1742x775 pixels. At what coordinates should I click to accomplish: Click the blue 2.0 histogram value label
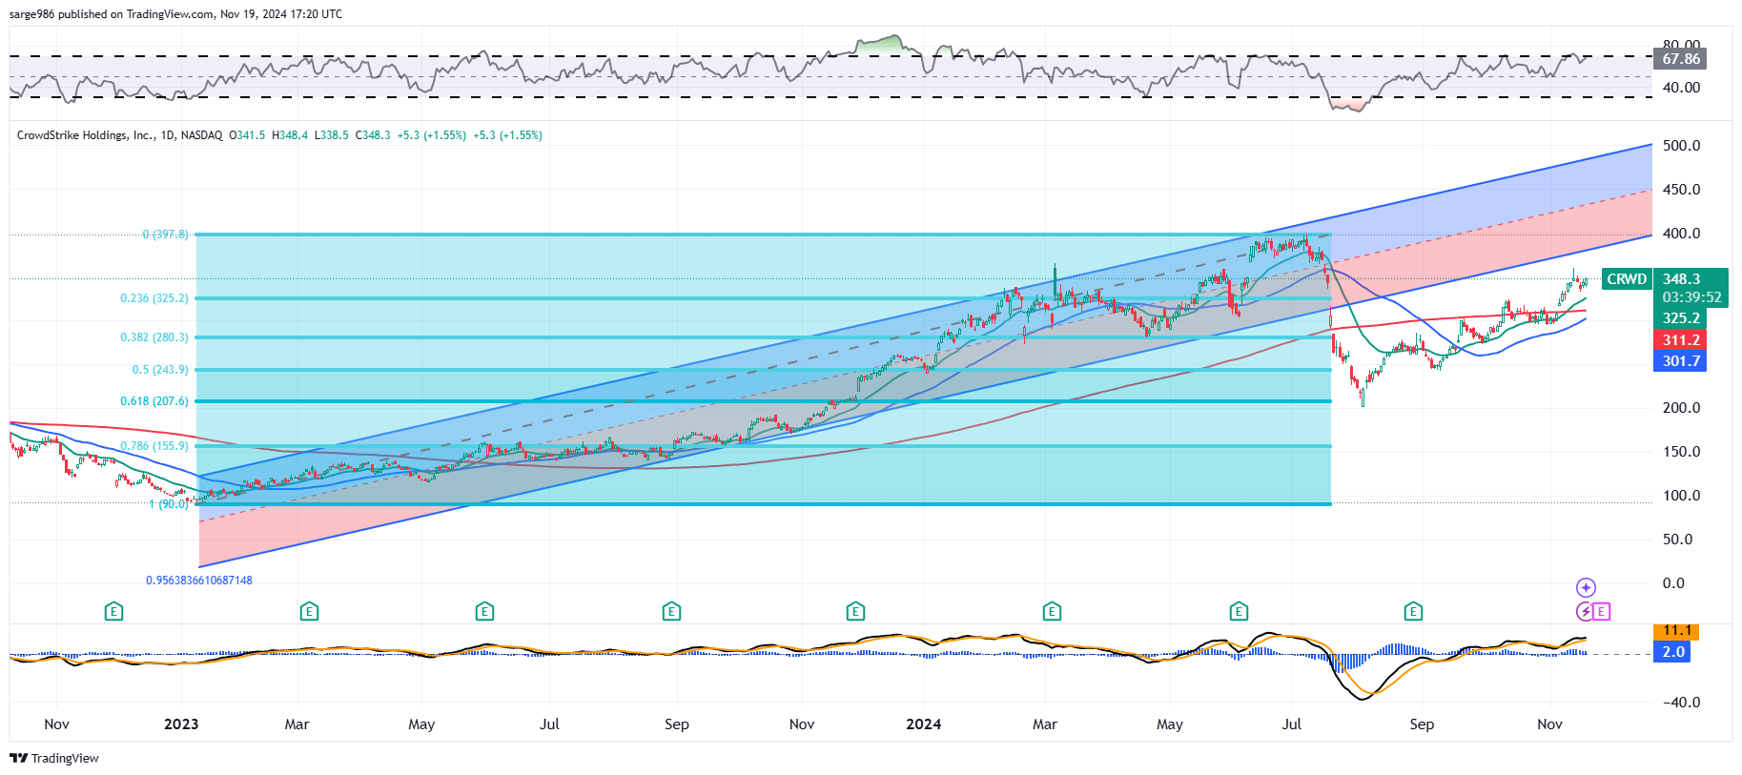(1671, 652)
